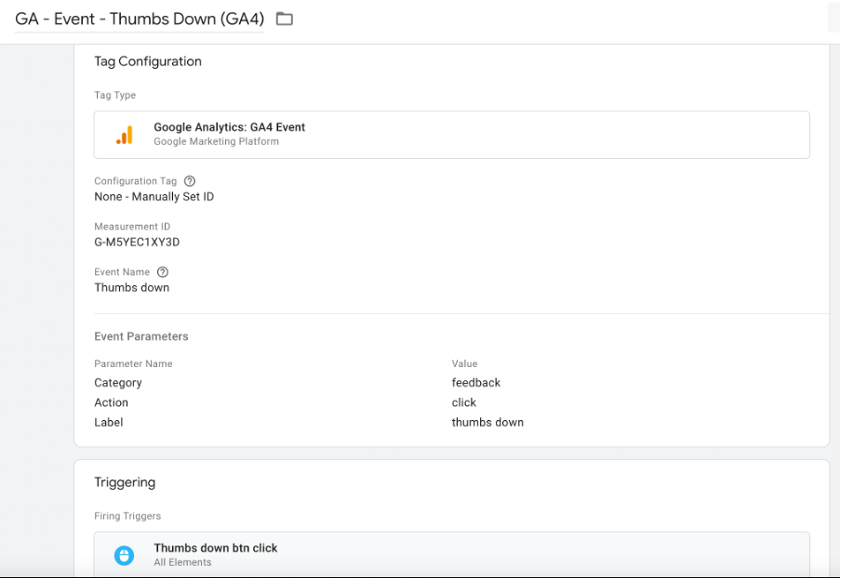Image resolution: width=841 pixels, height=578 pixels.
Task: Edit the tag name title field
Action: click(x=140, y=19)
